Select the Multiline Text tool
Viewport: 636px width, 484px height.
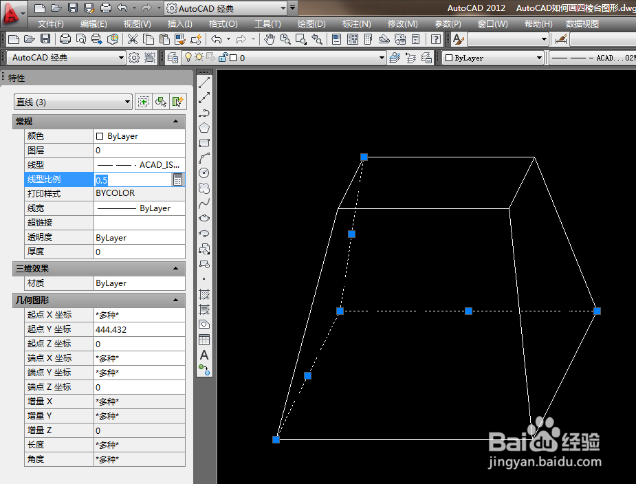(204, 355)
